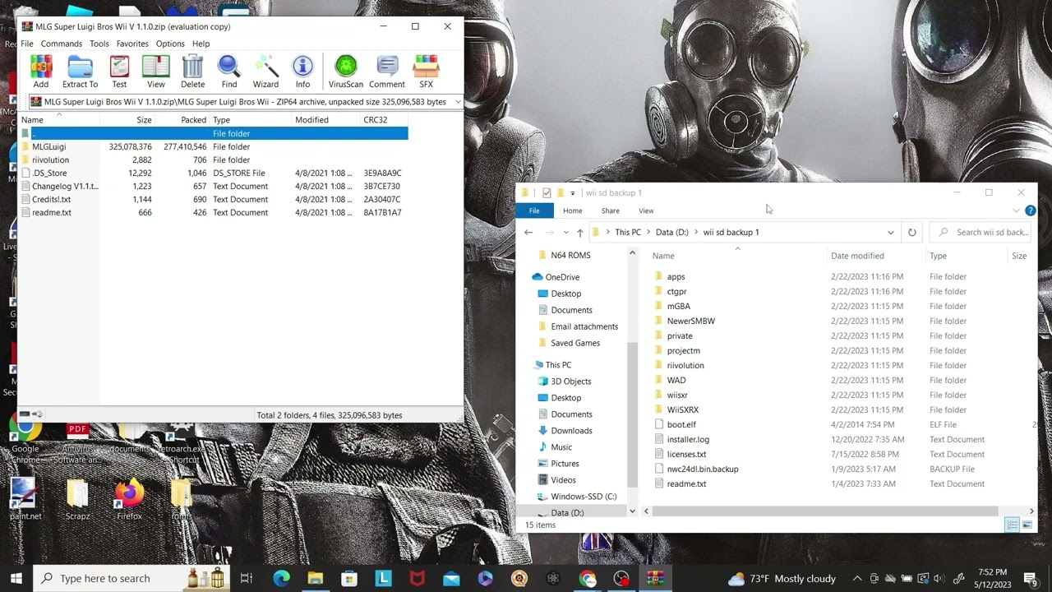1052x592 pixels.
Task: Click Search wii sd backup field
Action: pos(982,232)
